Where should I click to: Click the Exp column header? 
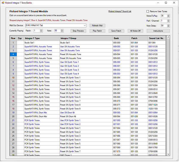point(20,38)
